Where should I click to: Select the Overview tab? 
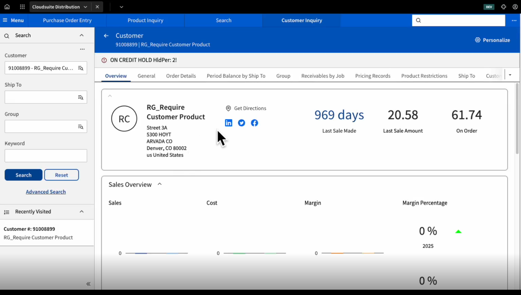tap(116, 76)
